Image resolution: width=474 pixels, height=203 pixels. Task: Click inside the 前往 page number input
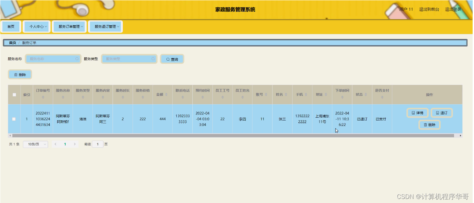(98, 144)
